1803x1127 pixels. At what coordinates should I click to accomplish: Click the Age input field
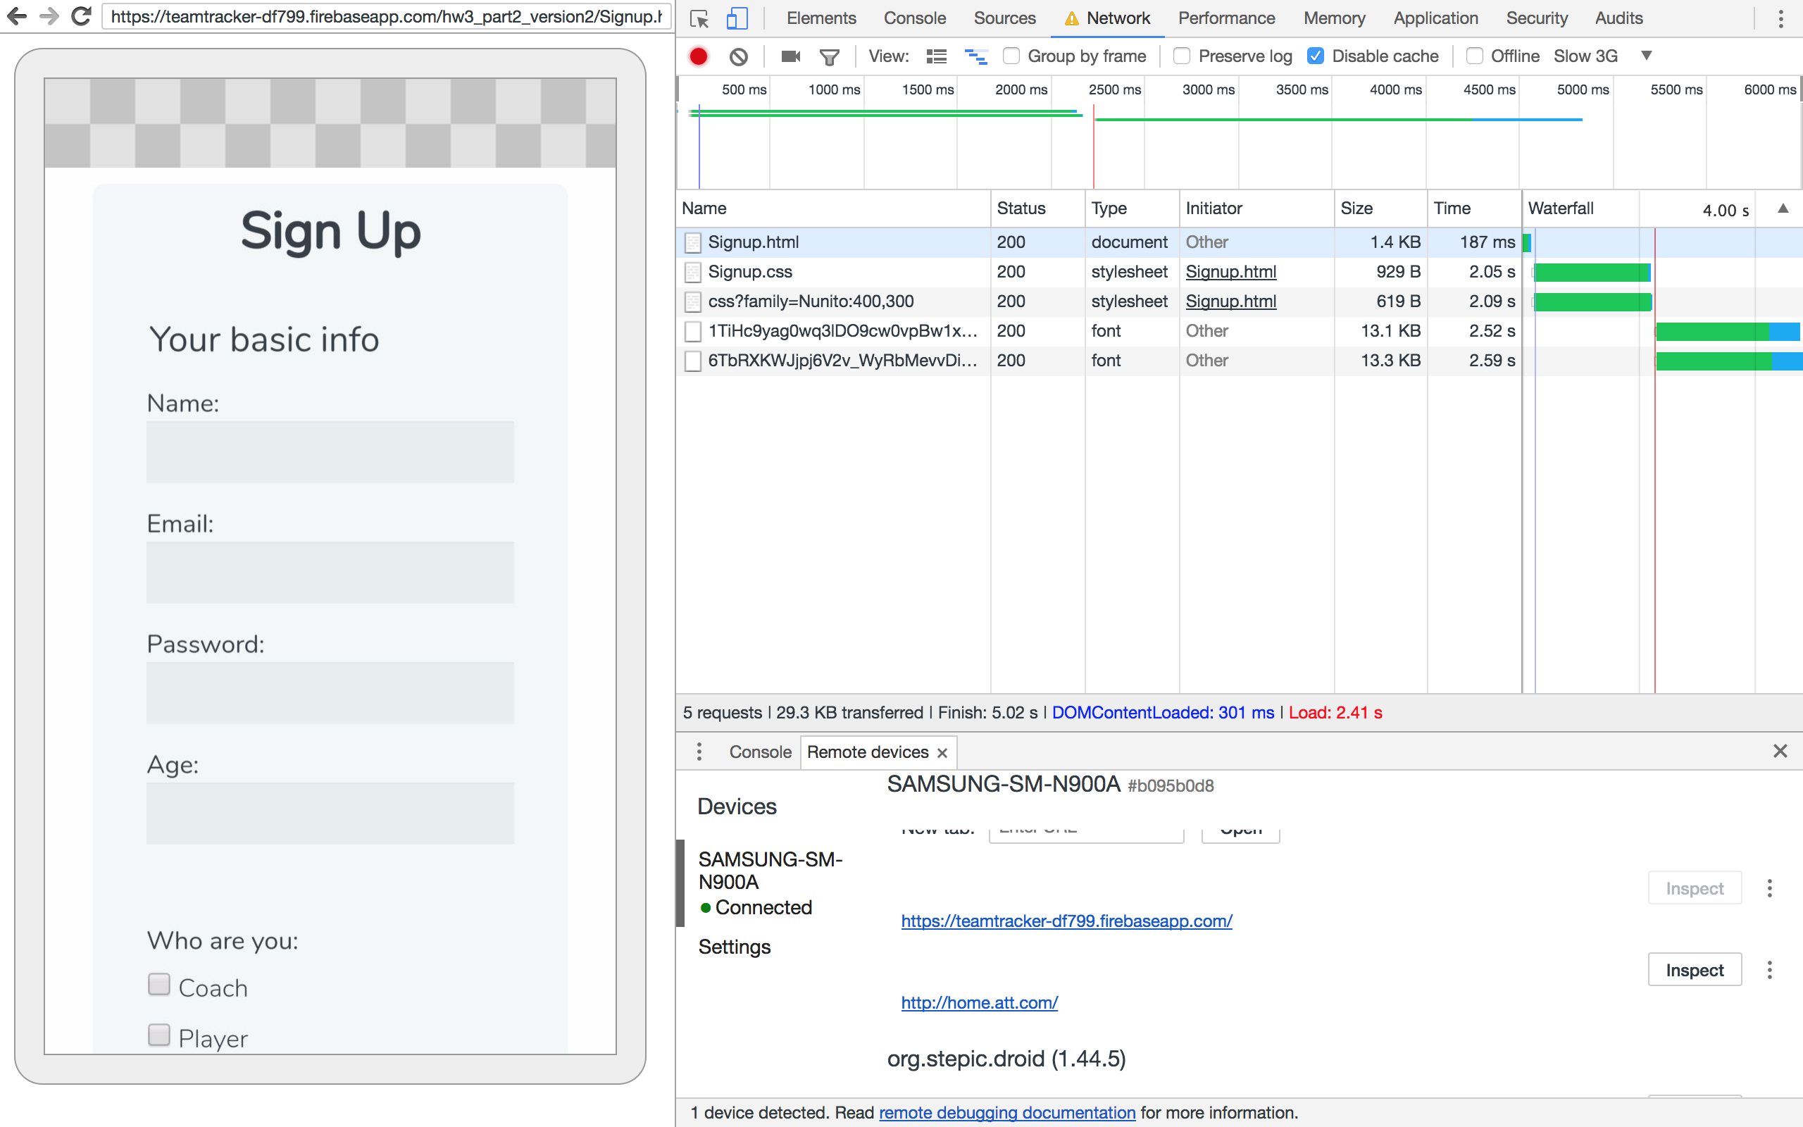coord(330,813)
